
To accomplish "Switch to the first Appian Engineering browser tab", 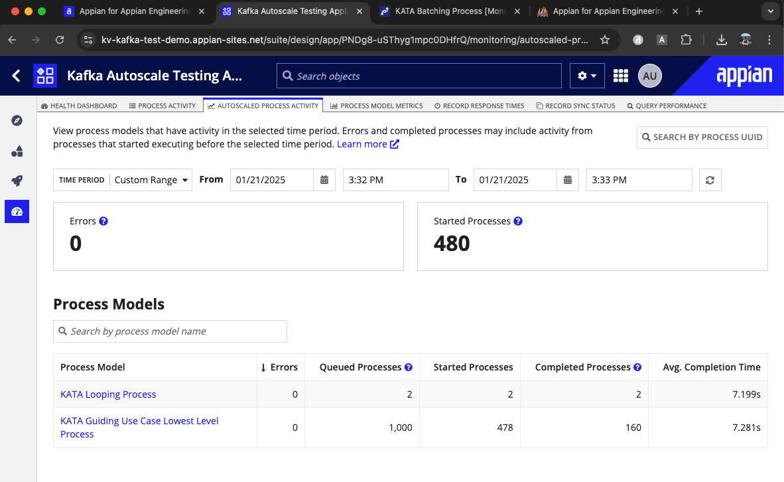I will (x=135, y=11).
